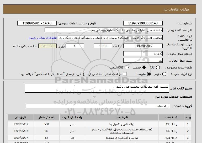Viewport: 202px width, 143px height.
Task: Click the announcement date field 1399/05/01 - 14:48
Action: (37, 23)
